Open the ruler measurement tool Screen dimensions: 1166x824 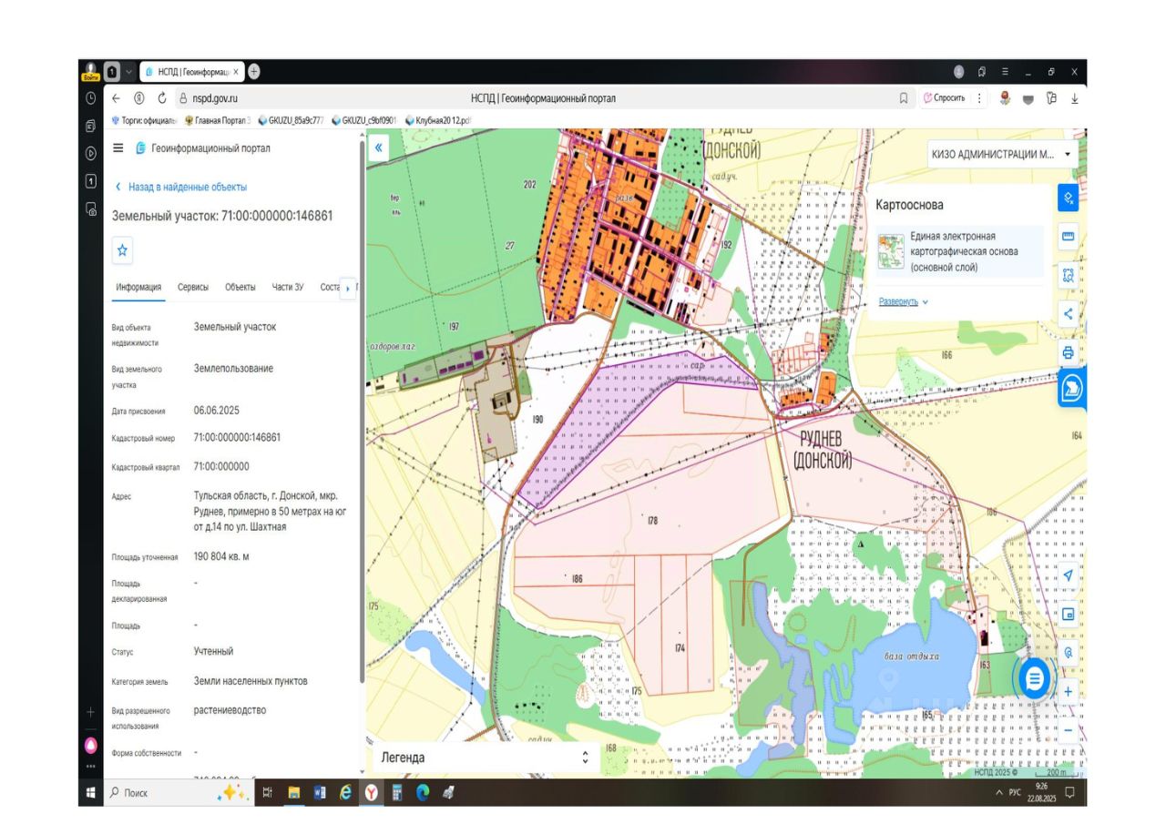pyautogui.click(x=1068, y=237)
